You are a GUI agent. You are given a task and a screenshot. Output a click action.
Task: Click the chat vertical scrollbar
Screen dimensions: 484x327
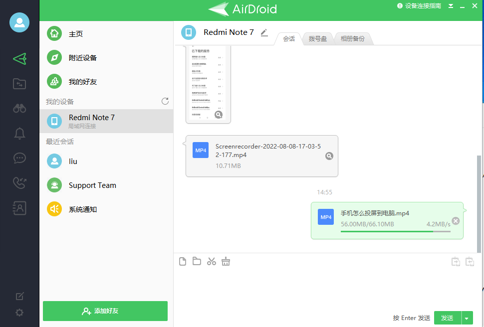click(x=479, y=203)
